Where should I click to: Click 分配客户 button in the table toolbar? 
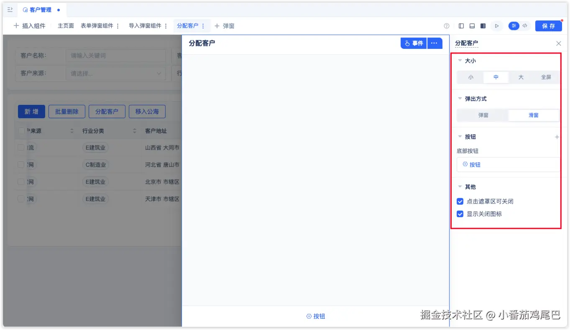107,112
